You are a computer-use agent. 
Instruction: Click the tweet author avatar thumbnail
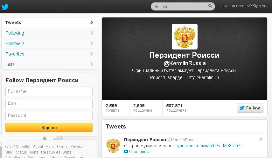pos(113,145)
